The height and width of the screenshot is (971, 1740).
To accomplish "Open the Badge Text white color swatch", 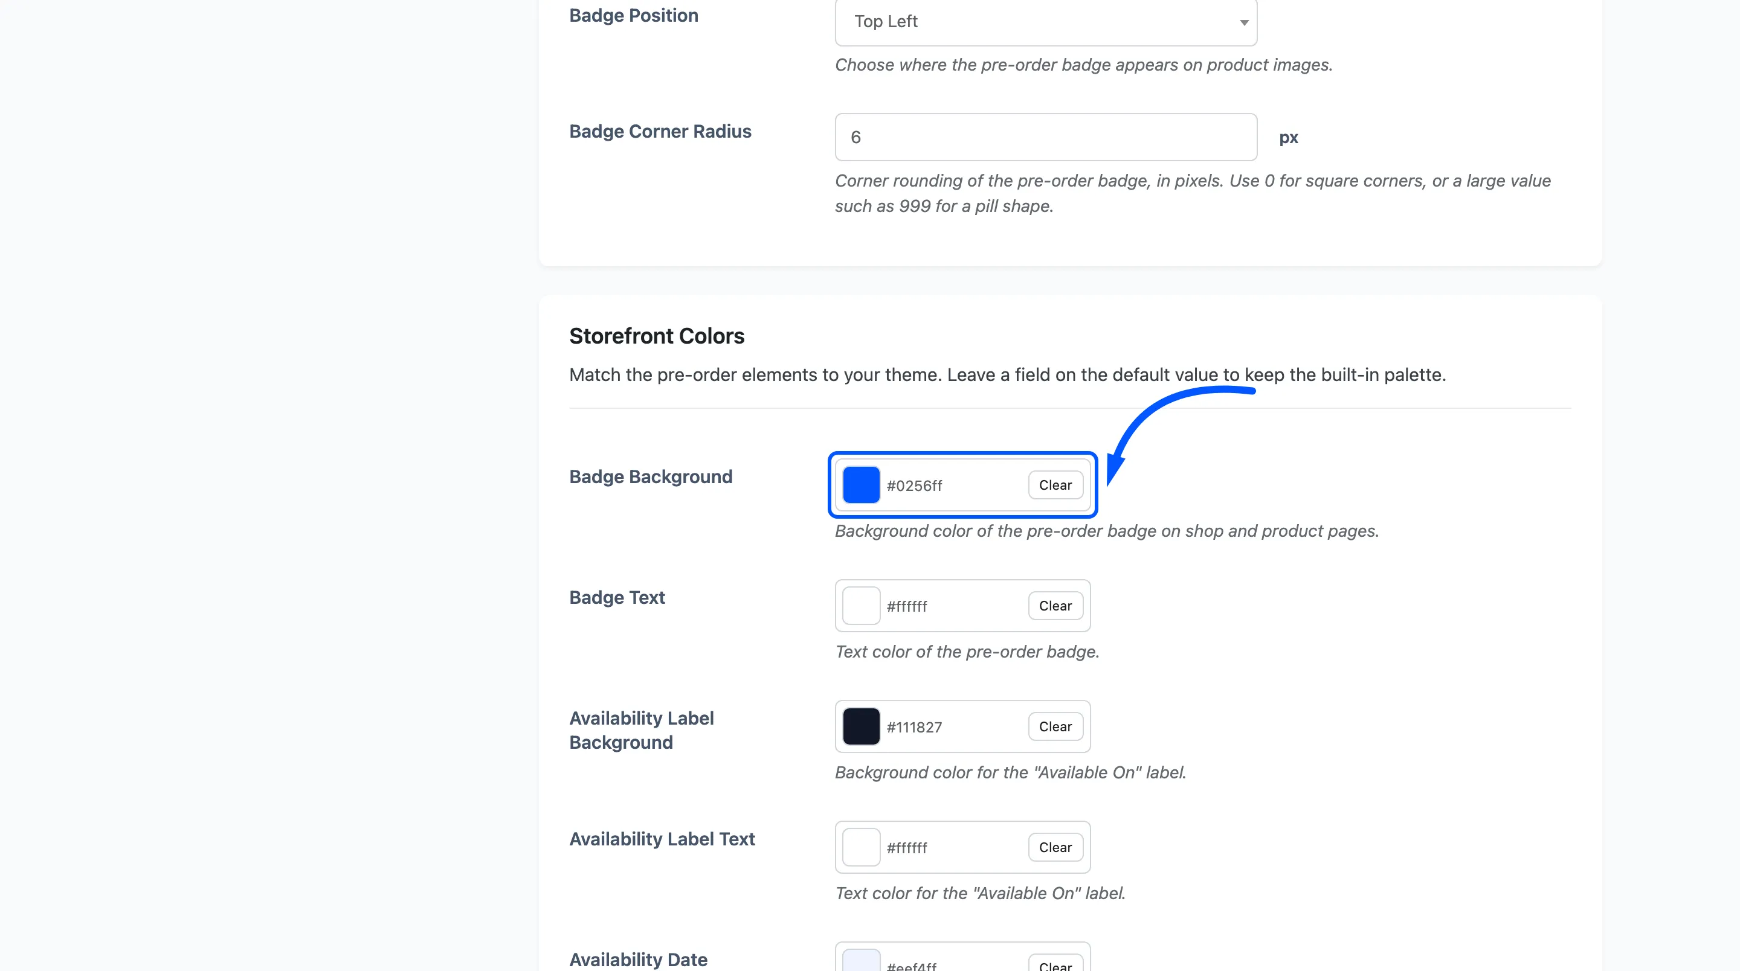I will (x=861, y=606).
